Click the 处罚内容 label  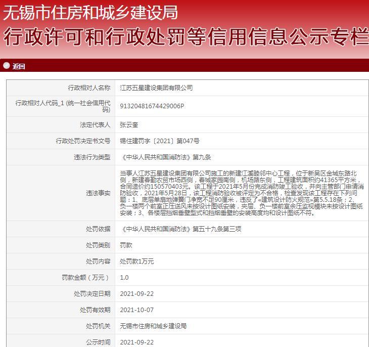98,262
